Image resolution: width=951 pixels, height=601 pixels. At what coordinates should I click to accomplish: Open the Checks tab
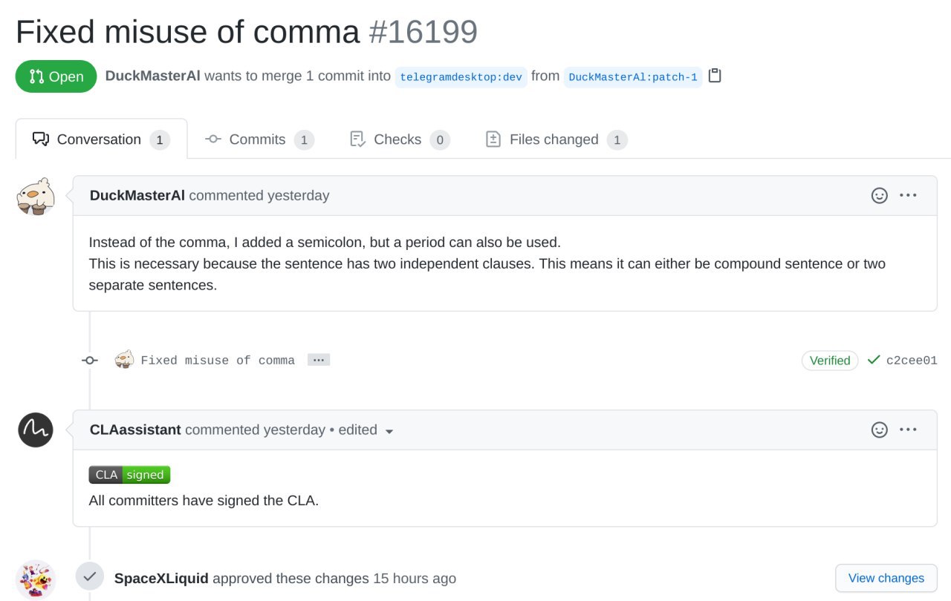tap(400, 139)
